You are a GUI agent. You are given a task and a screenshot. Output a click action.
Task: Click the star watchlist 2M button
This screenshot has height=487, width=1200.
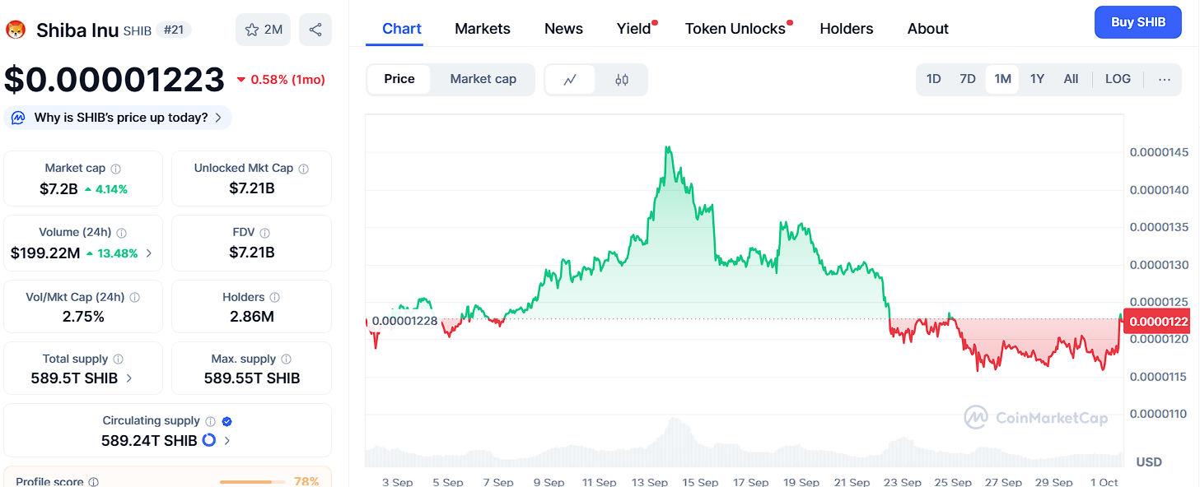pyautogui.click(x=263, y=30)
